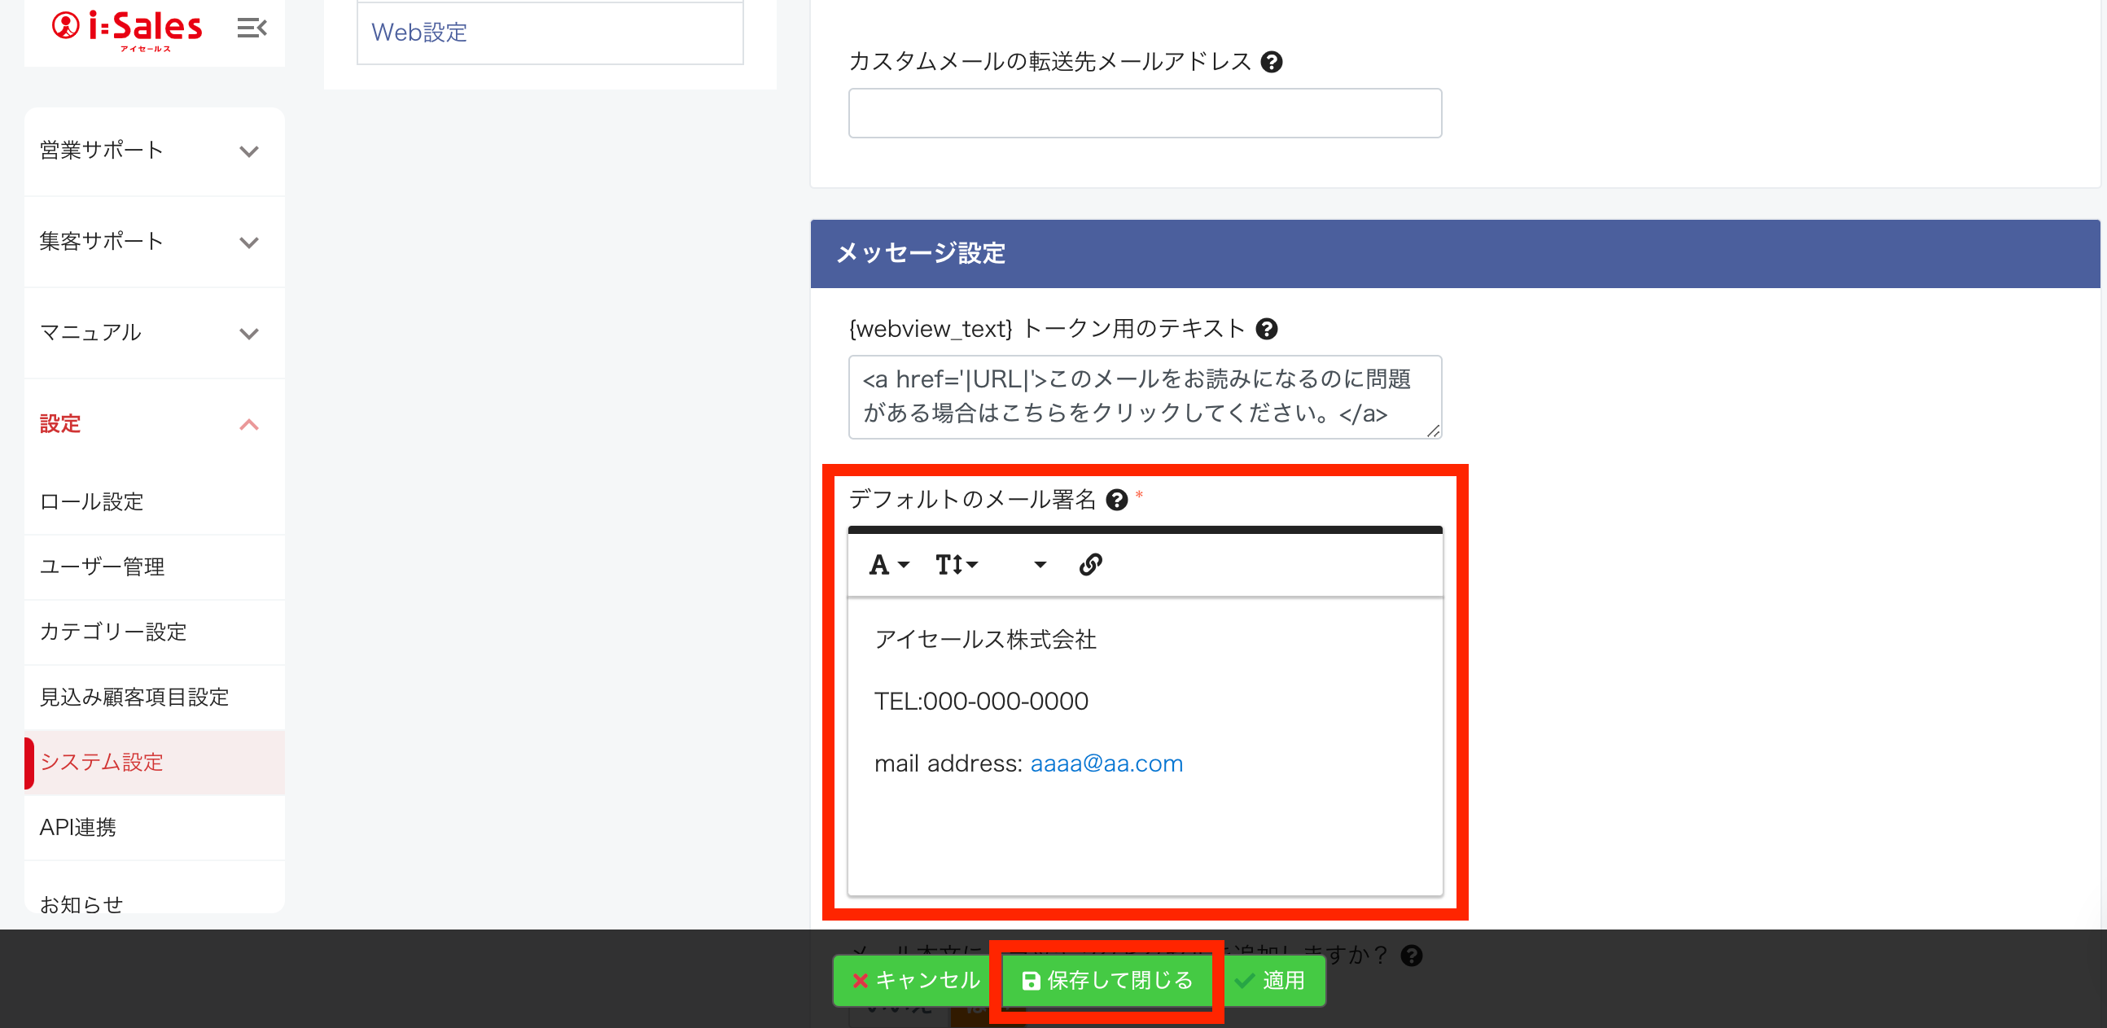The image size is (2107, 1028).
Task: Open ユーザー管理 in the sidebar
Action: [103, 566]
